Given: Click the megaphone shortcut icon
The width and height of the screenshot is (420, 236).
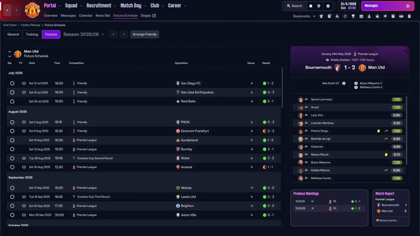Looking at the screenshot, I should coord(385,16).
